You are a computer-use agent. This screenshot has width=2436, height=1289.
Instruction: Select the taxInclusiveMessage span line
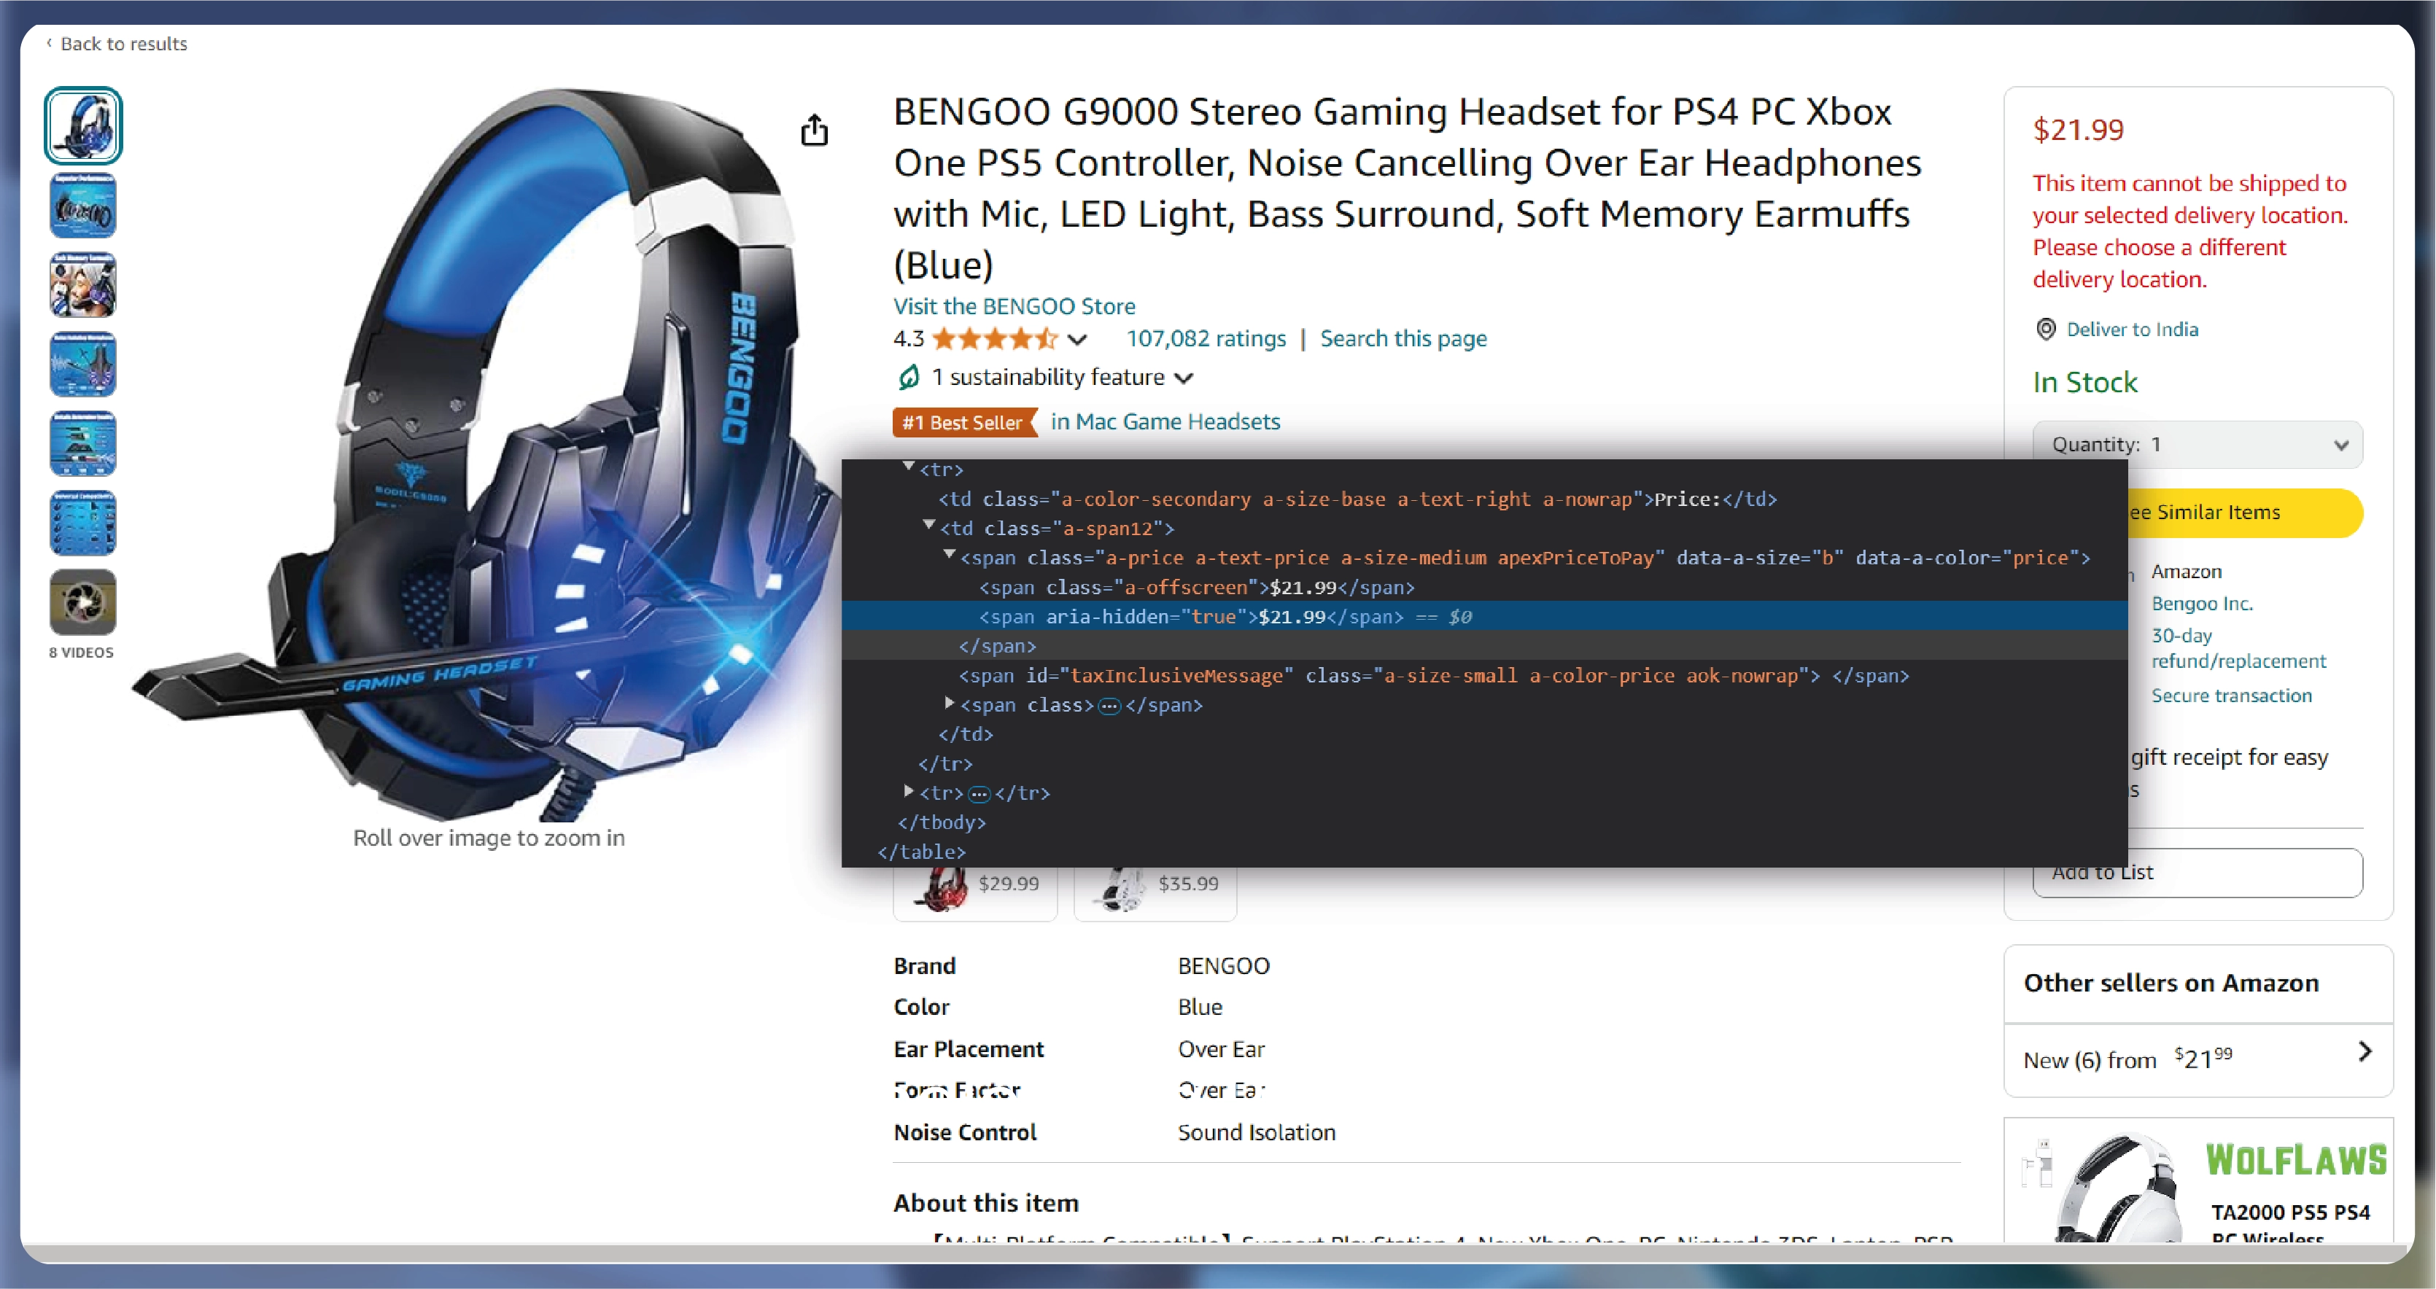tap(1434, 676)
